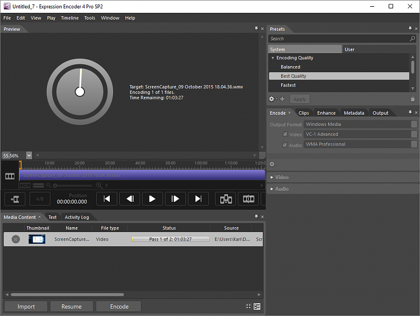Click the Pass 1 of 2 progress bar
This screenshot has width=420, height=316.
(170, 239)
